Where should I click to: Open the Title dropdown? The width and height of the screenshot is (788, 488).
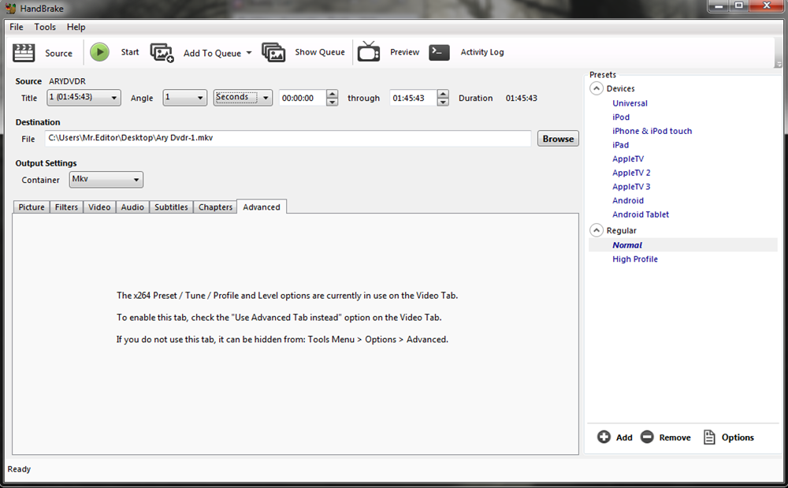coord(84,98)
